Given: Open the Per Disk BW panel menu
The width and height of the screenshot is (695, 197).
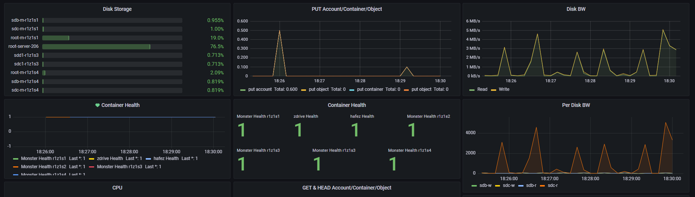Looking at the screenshot, I should (576, 105).
